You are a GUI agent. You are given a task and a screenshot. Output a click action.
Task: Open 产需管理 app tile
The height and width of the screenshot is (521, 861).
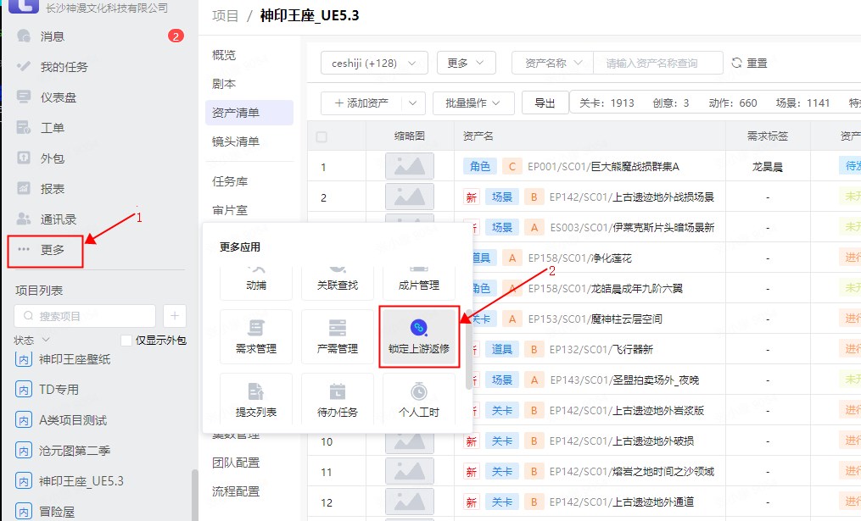337,336
